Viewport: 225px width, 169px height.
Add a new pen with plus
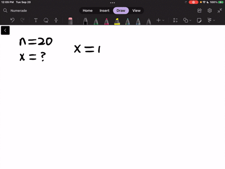tap(158, 20)
